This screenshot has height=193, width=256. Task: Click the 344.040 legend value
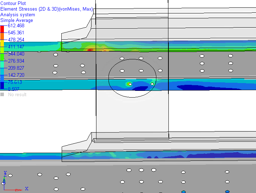(16, 54)
